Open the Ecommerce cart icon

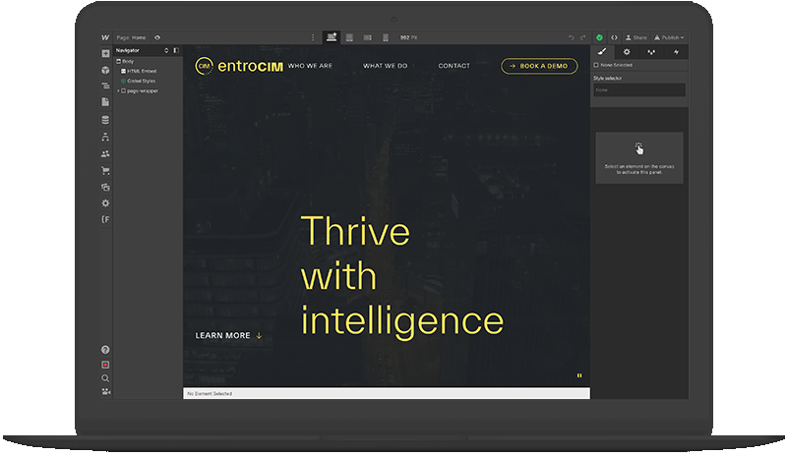tap(105, 170)
